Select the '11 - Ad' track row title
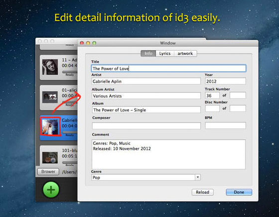Image resolution: width=279 pixels, height=217 pixels. 70,60
